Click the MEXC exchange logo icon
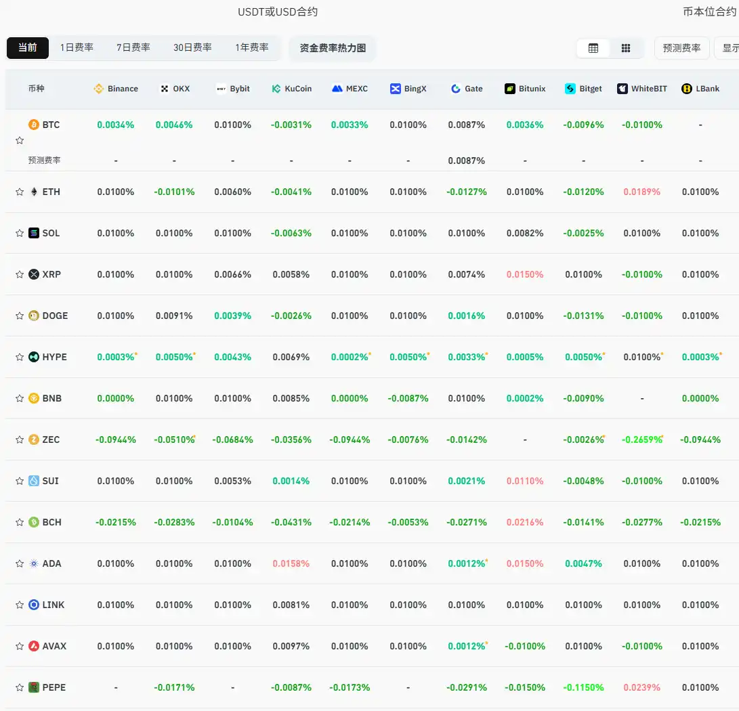Screen dimensions: 739x711 [337, 89]
